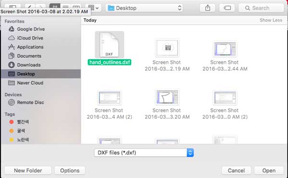Image resolution: width=288 pixels, height=178 pixels.
Task: Open the Desktop location popup menu
Action: point(144,8)
